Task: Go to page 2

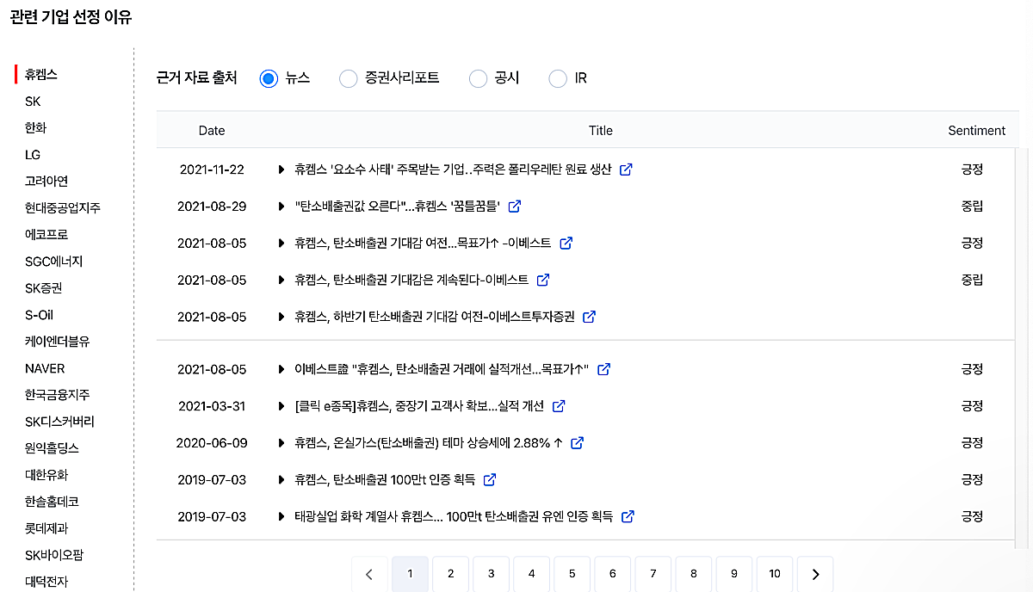Action: click(450, 574)
